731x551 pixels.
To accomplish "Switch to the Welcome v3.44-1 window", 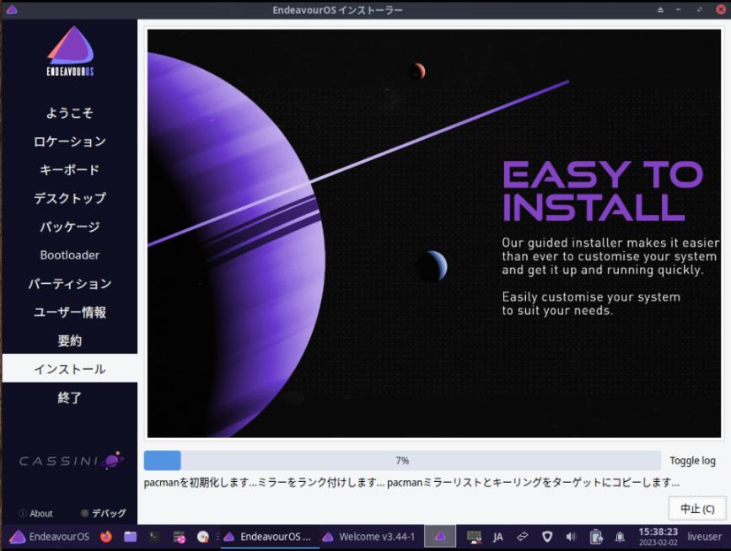I will pos(368,537).
